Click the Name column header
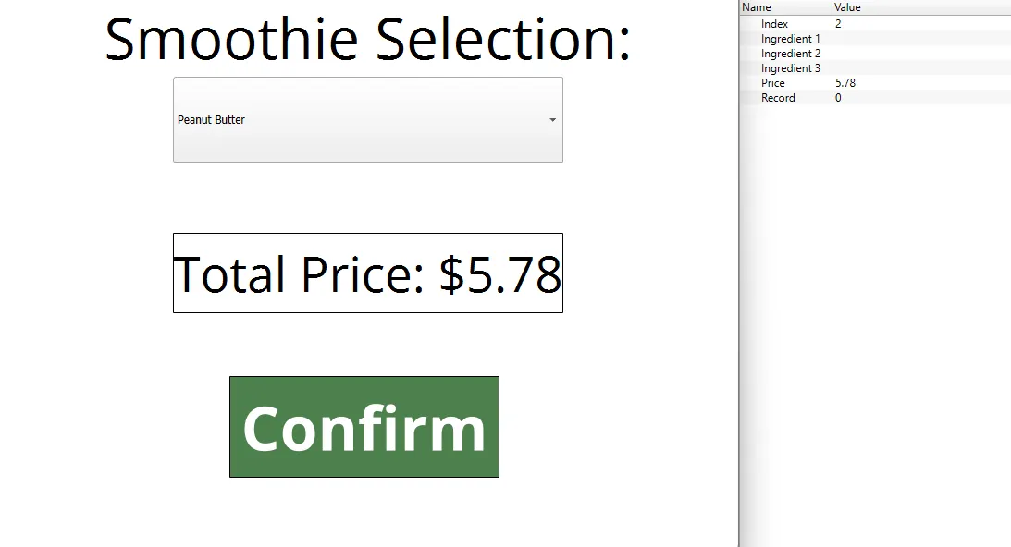1011x547 pixels. [x=757, y=7]
